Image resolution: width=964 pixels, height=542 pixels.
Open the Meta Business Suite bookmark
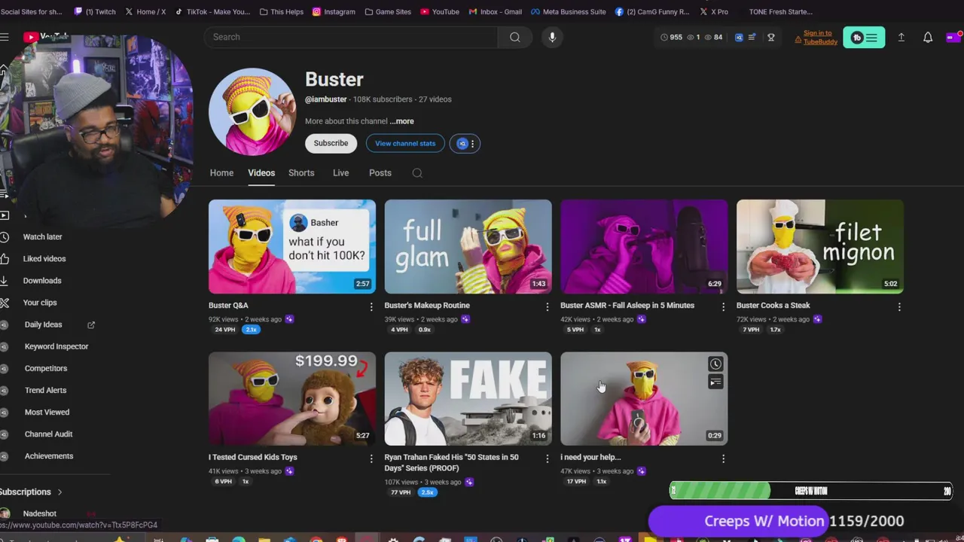tap(569, 11)
